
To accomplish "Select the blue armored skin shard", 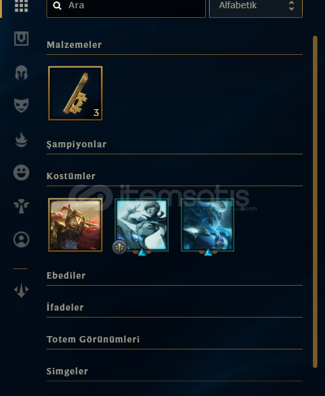I will tap(208, 225).
